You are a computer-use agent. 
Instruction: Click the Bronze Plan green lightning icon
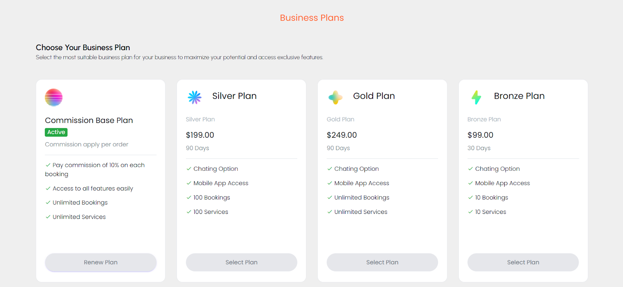[x=476, y=97]
